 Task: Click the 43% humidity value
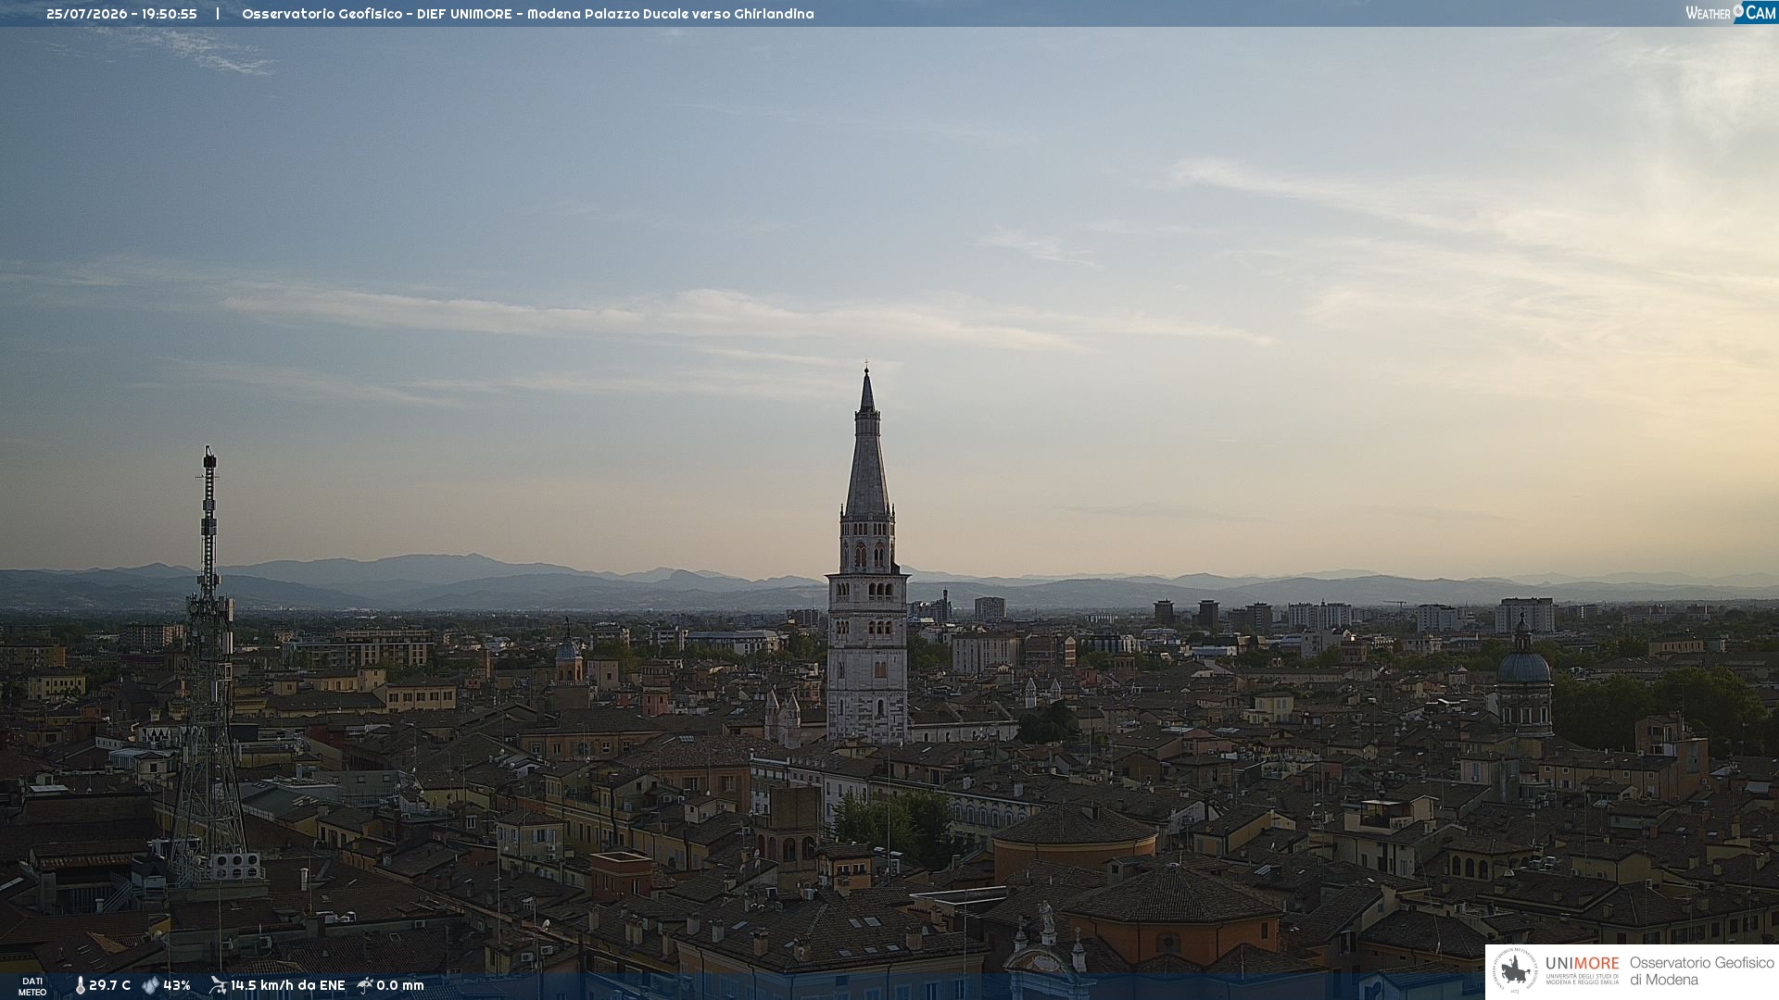point(177,985)
